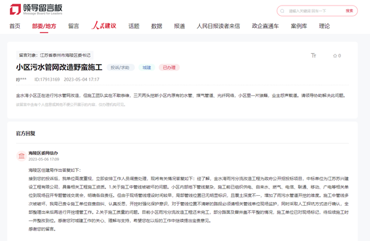This screenshot has height=241, width=370.
Task: Open the 报道 nav item
Action: pos(179,26)
